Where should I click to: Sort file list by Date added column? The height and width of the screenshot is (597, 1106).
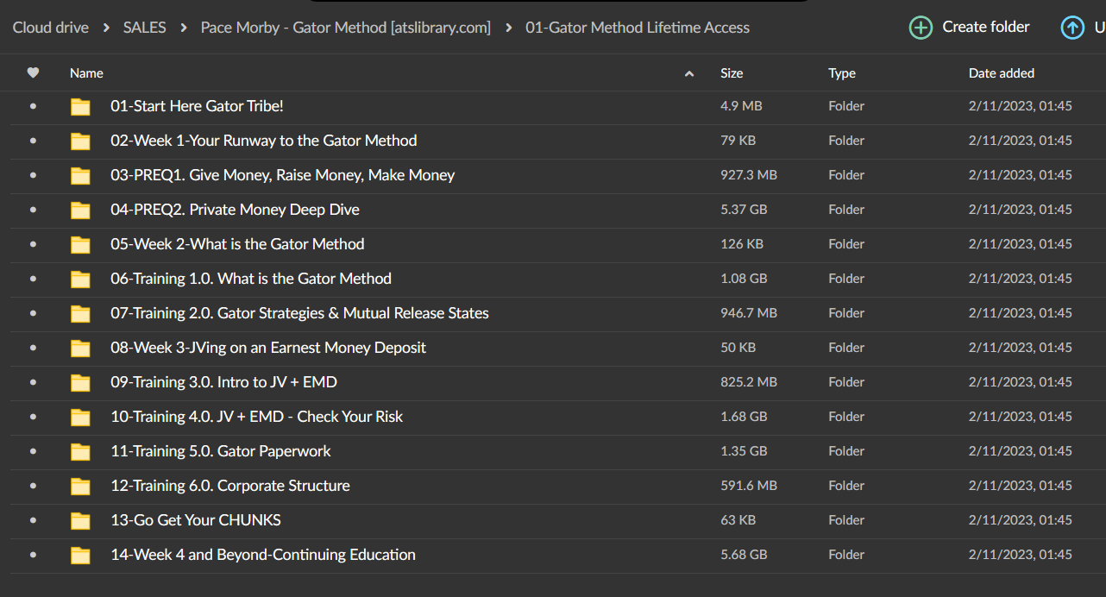pos(1001,73)
